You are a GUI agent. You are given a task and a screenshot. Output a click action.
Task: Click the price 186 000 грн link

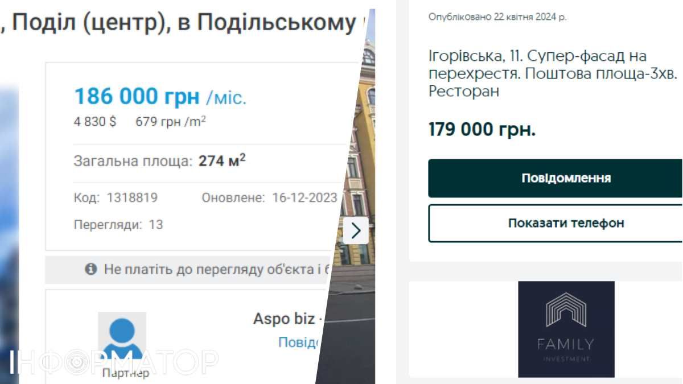coord(137,96)
